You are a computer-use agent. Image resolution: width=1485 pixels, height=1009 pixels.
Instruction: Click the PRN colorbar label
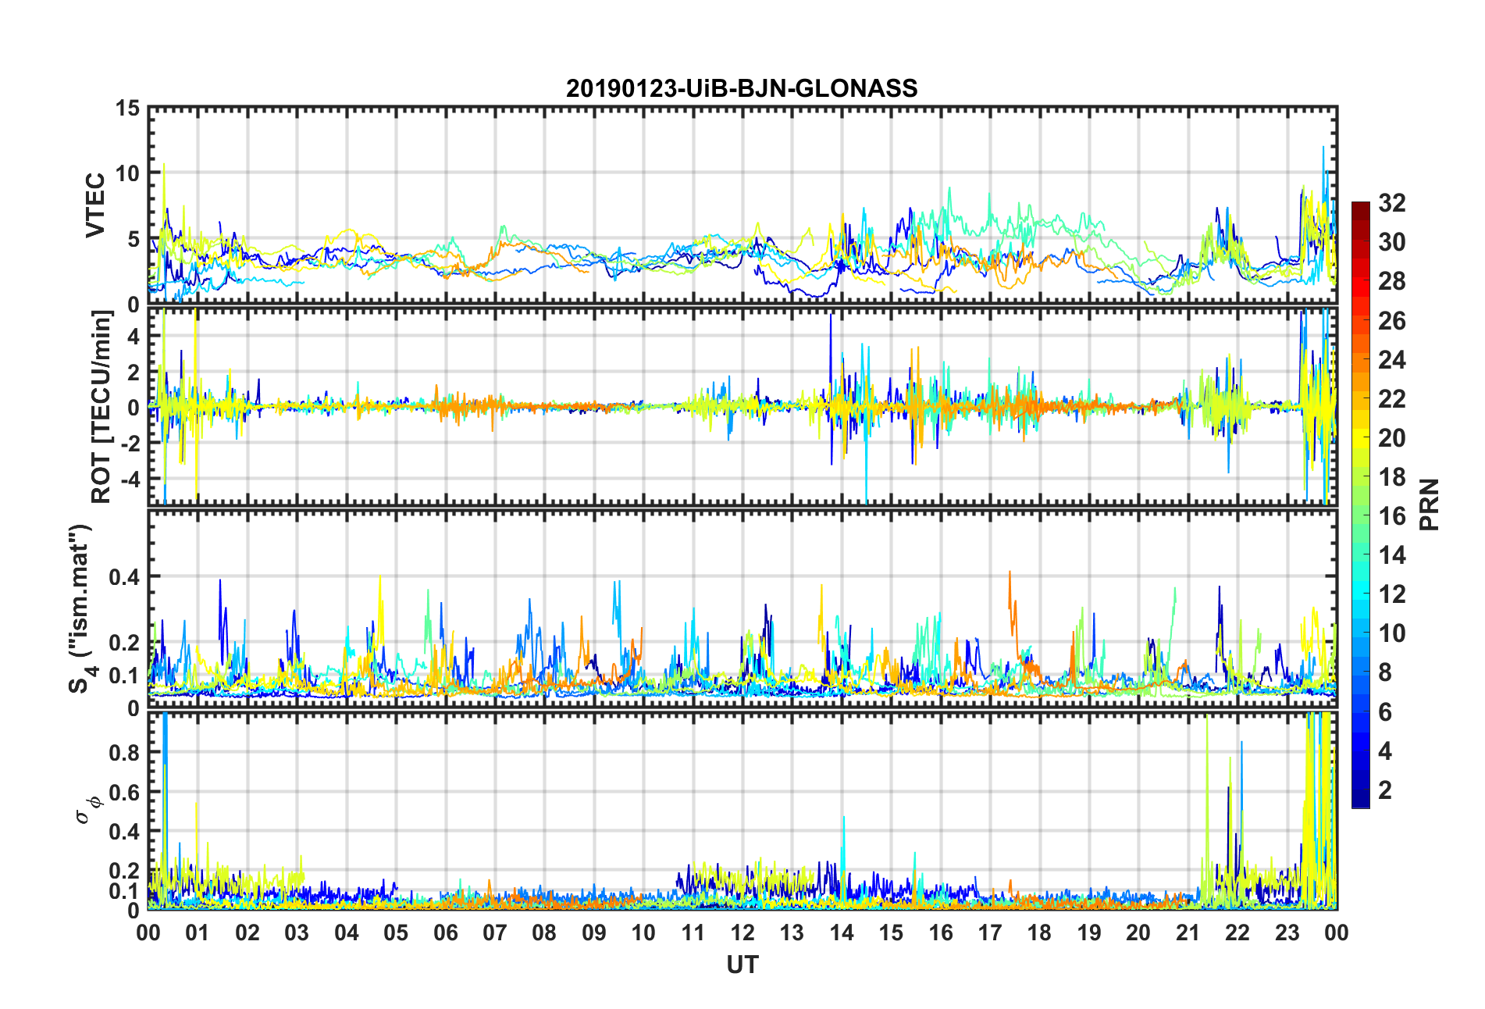1430,504
